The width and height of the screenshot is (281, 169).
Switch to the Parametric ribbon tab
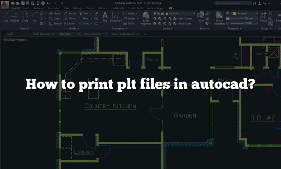54,8
